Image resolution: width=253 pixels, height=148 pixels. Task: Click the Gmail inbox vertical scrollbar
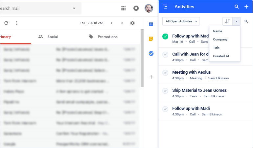pyautogui.click(x=142, y=58)
